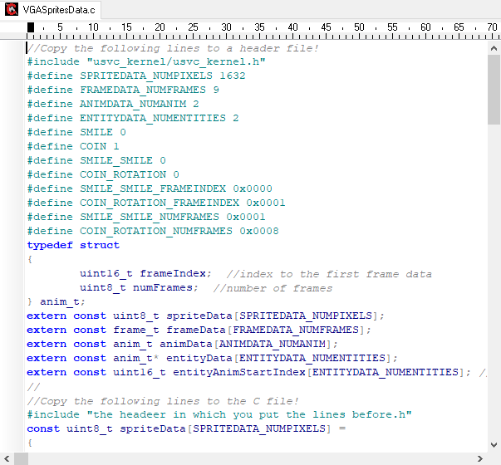The height and width of the screenshot is (465, 501).
Task: Click the '#define SMILE 0' line
Action: pyautogui.click(x=76, y=132)
